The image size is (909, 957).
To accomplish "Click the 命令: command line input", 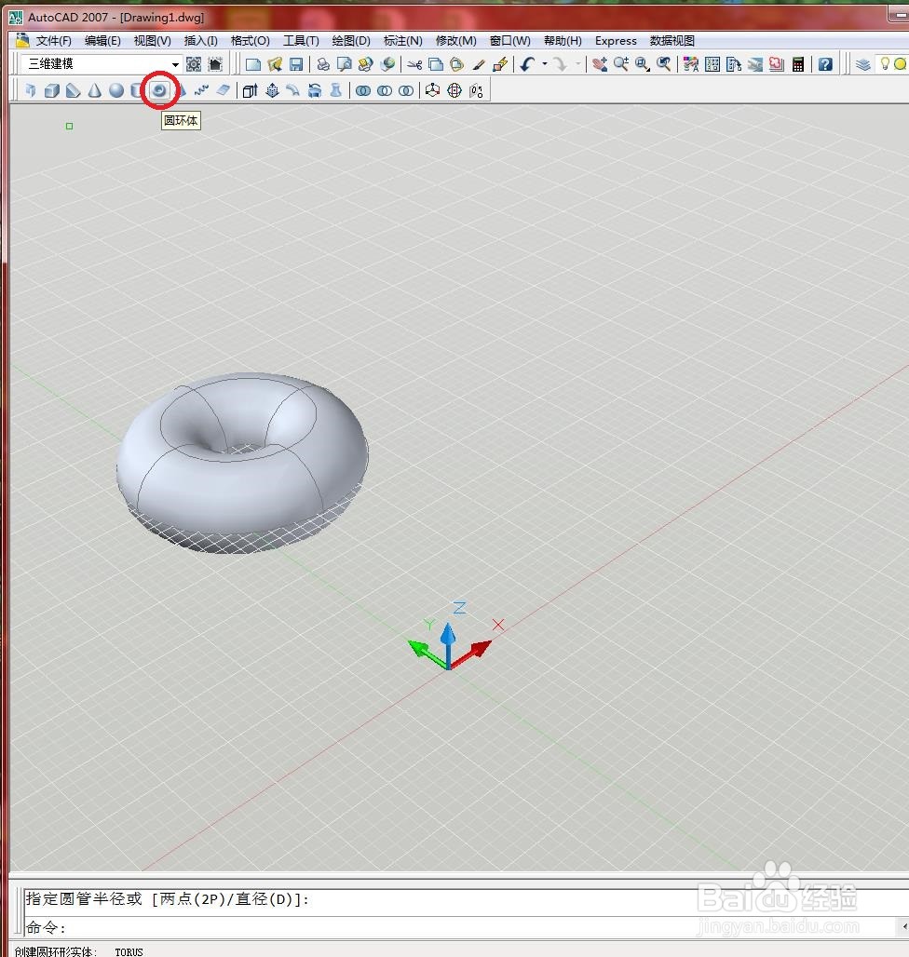I will pyautogui.click(x=461, y=928).
